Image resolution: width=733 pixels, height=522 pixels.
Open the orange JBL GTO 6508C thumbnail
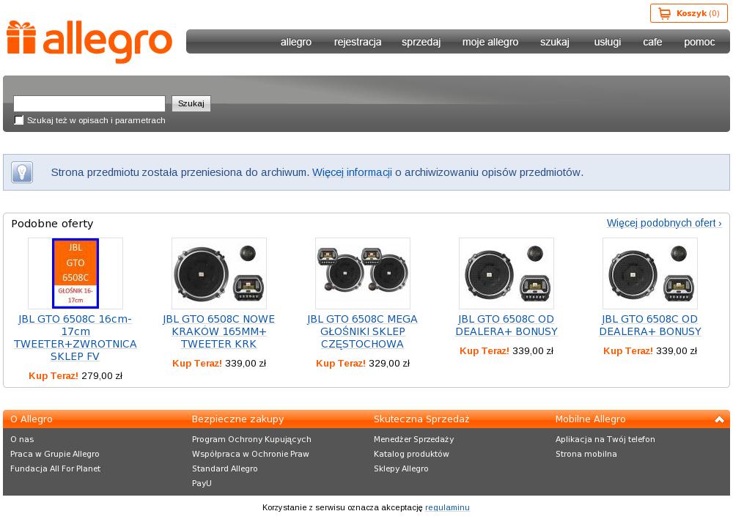pos(75,273)
